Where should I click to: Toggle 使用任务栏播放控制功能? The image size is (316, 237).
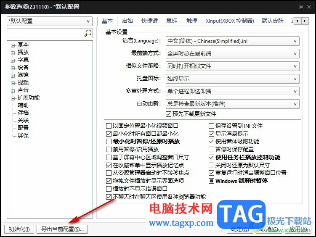click(211, 157)
